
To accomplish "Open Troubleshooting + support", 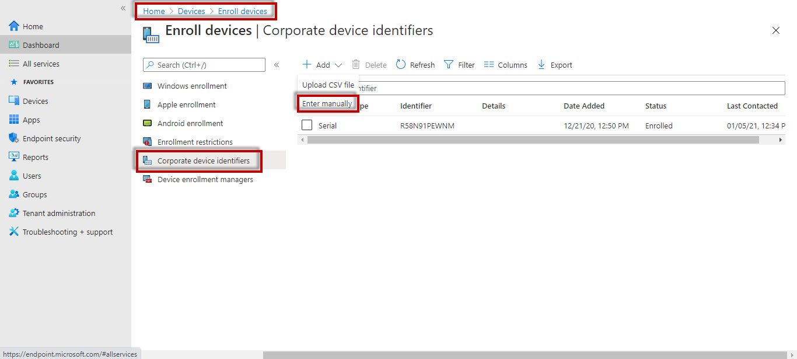I will click(x=13, y=231).
